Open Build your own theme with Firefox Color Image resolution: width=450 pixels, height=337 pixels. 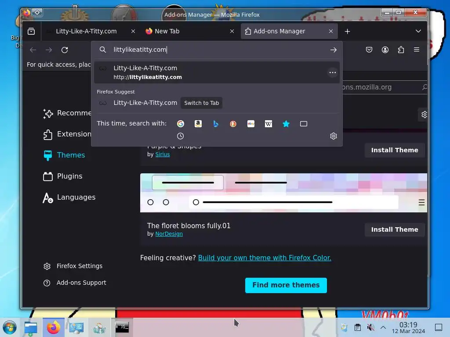coord(265,258)
